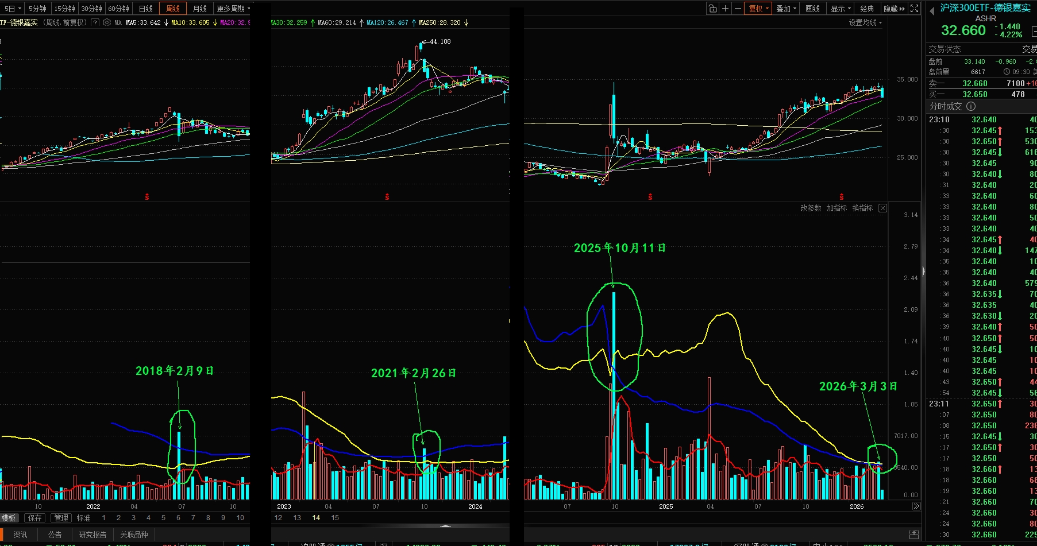This screenshot has height=546, width=1037.
Task: Click the plus zoom-in icon
Action: (725, 9)
